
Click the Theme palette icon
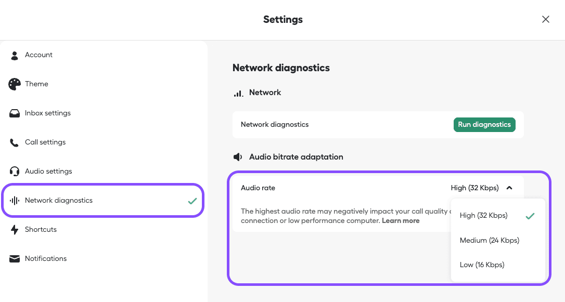15,84
